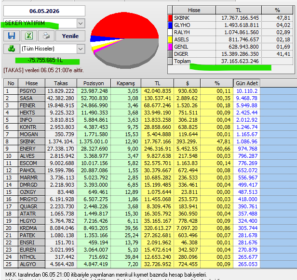Click the pie chart graphic
This screenshot has width=297, height=280.
124,40
